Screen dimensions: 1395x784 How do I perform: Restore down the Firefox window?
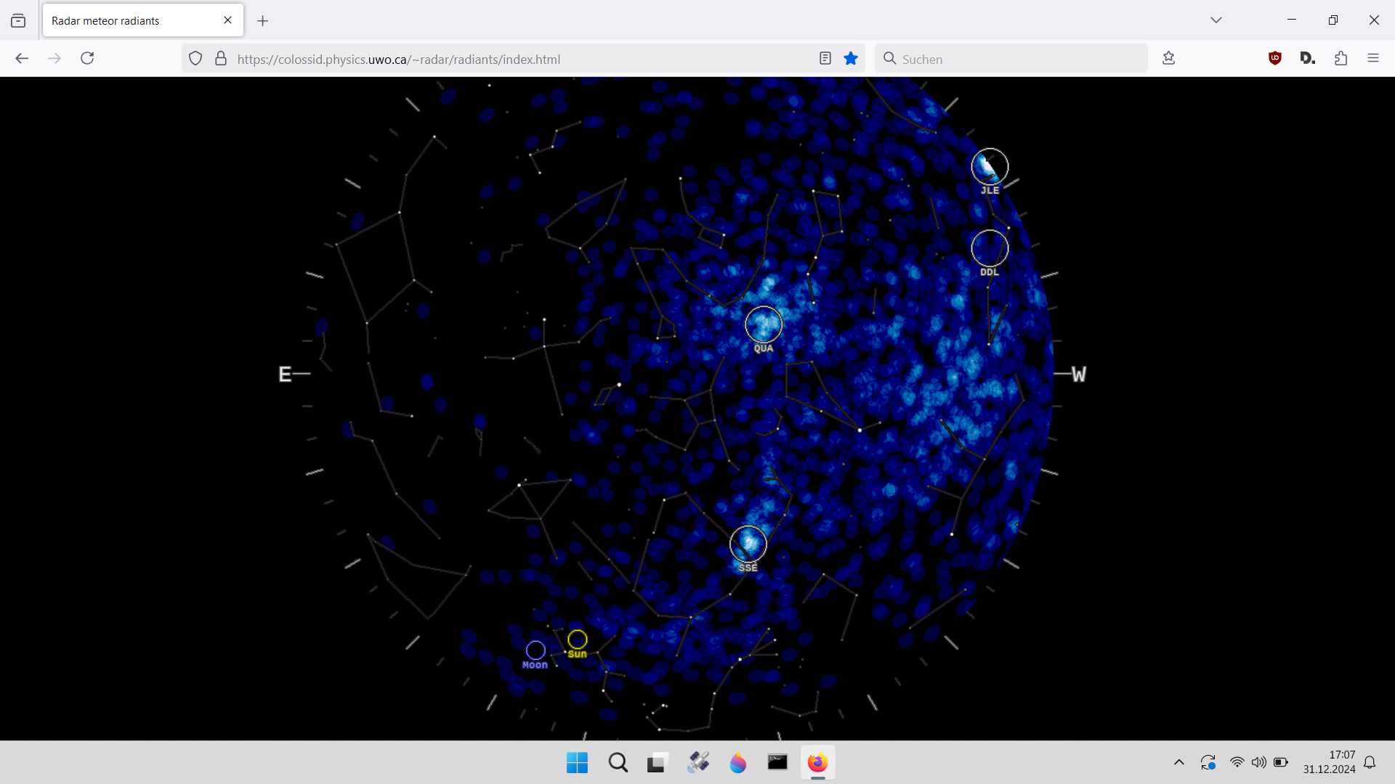1333,20
